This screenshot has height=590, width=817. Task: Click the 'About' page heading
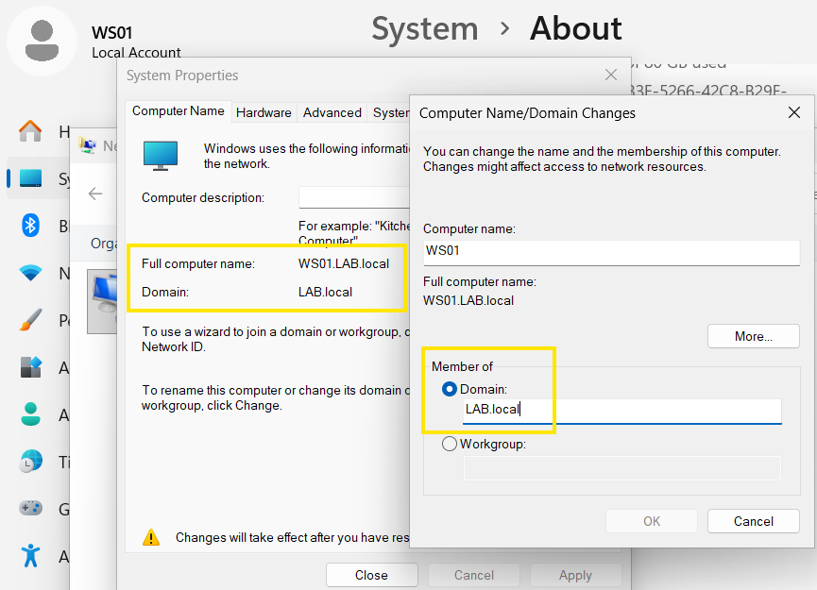click(576, 28)
